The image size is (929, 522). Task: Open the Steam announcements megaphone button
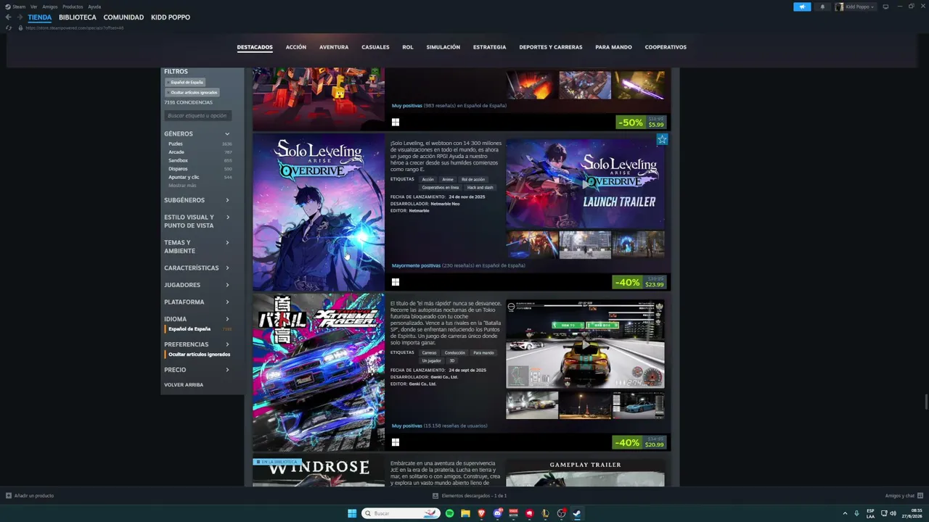[x=802, y=7]
